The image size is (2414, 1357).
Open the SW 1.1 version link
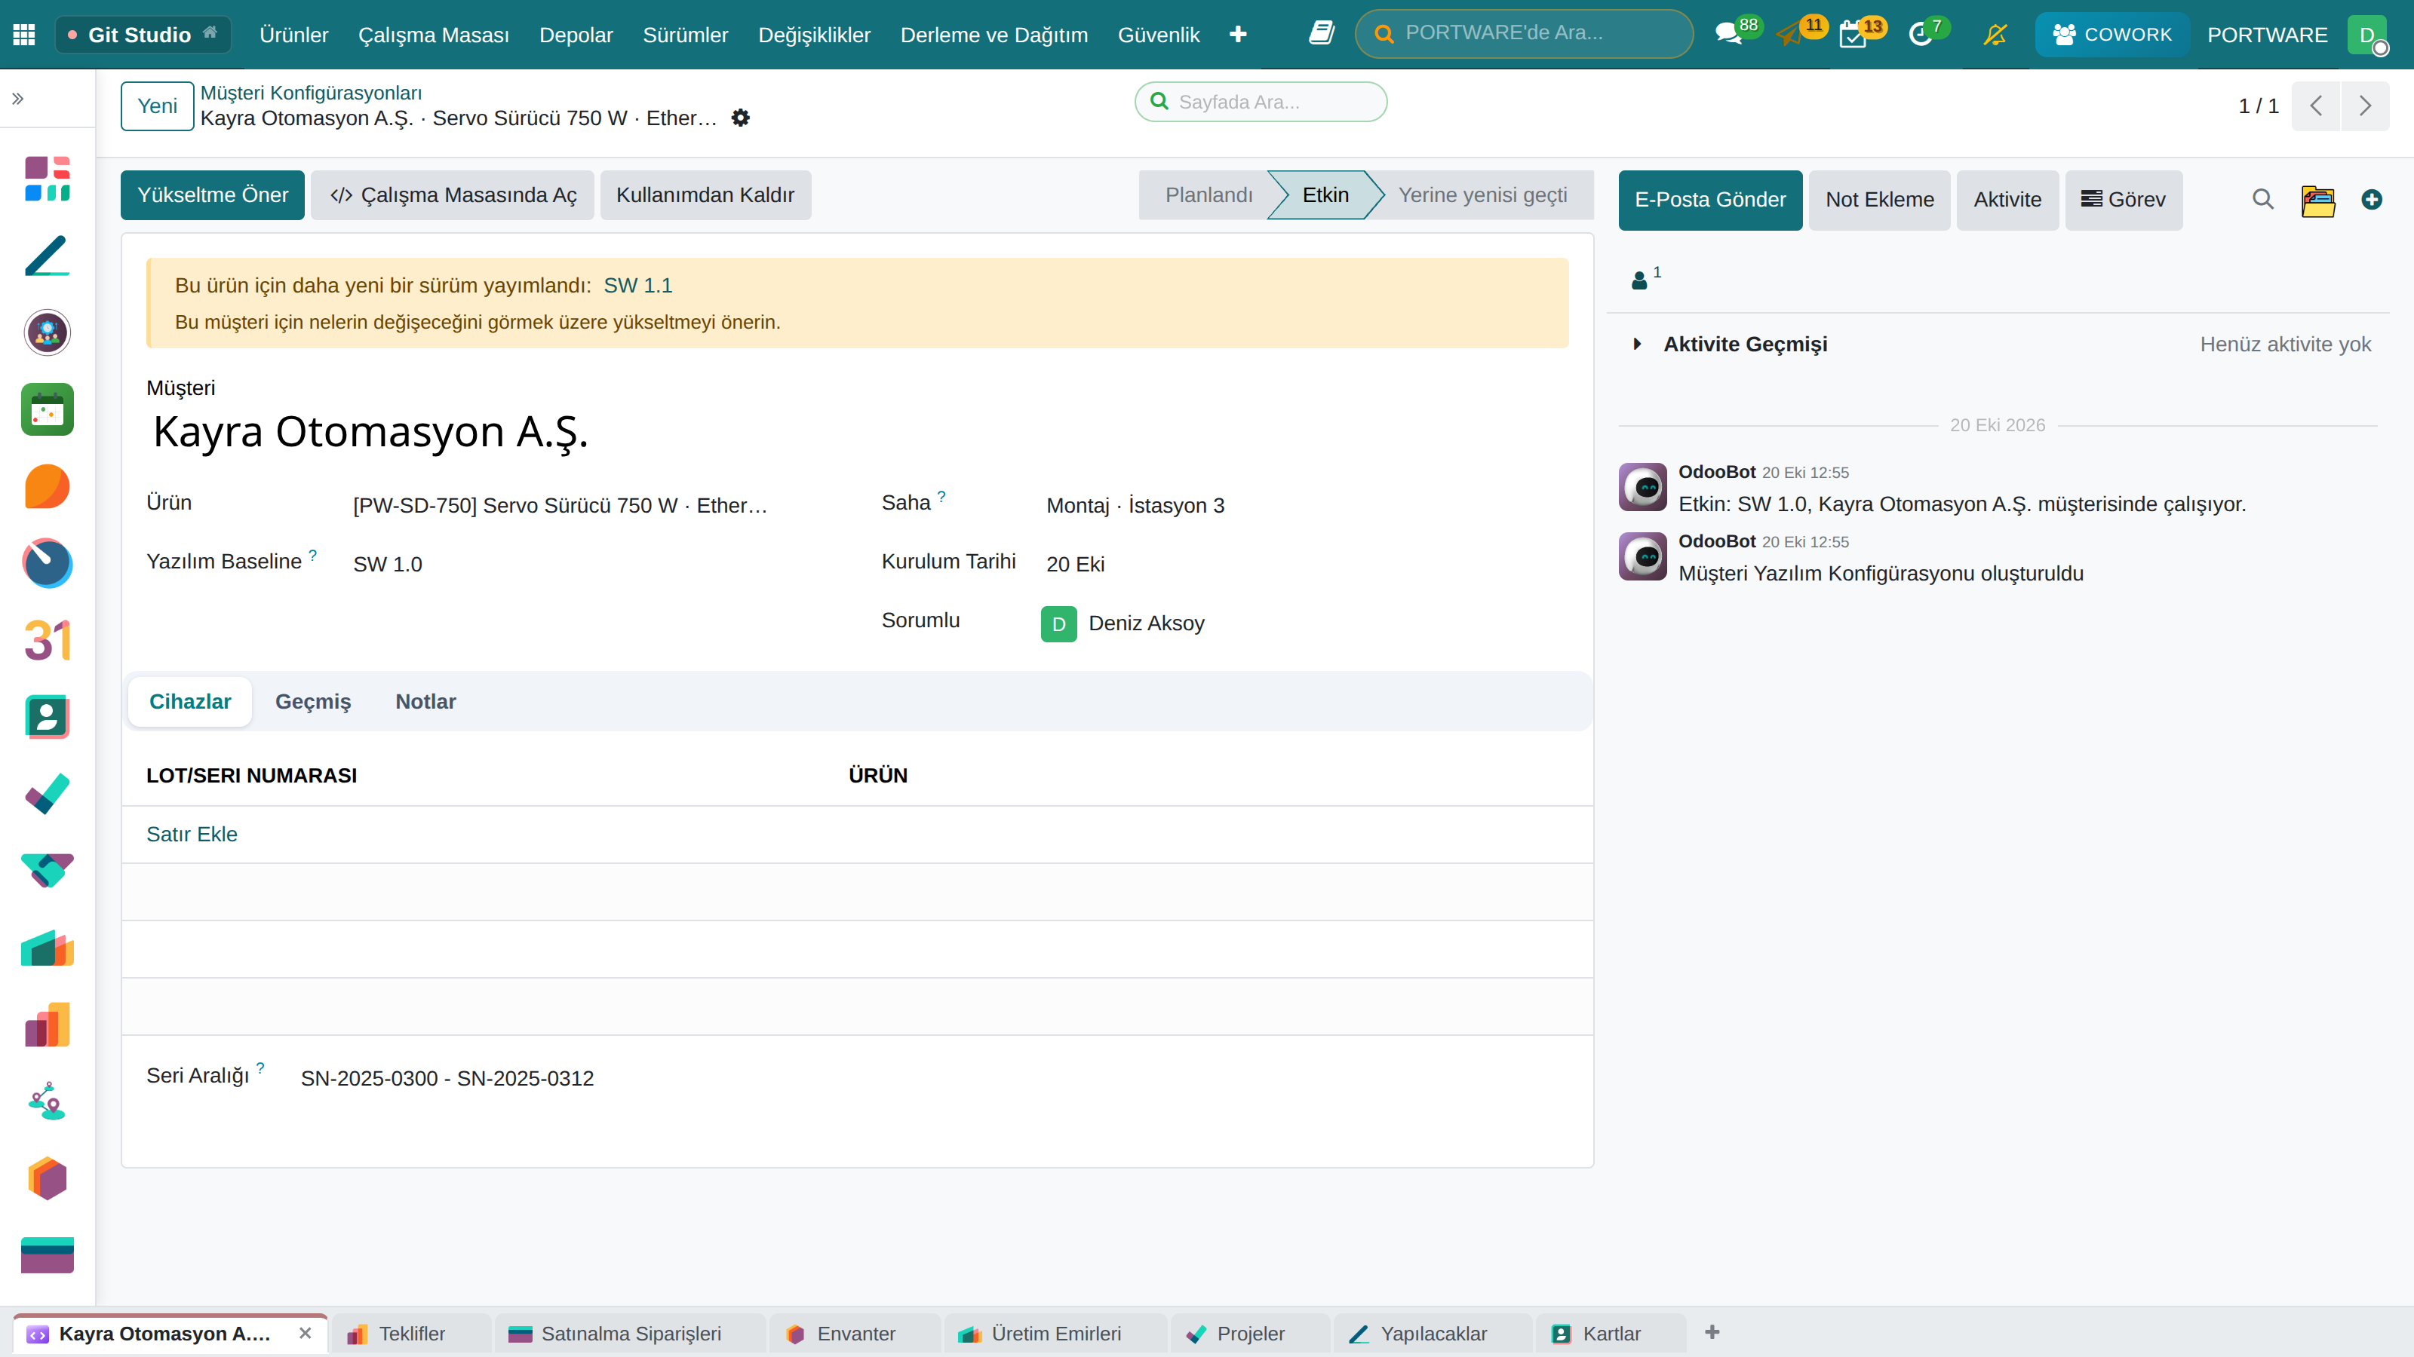click(x=637, y=286)
